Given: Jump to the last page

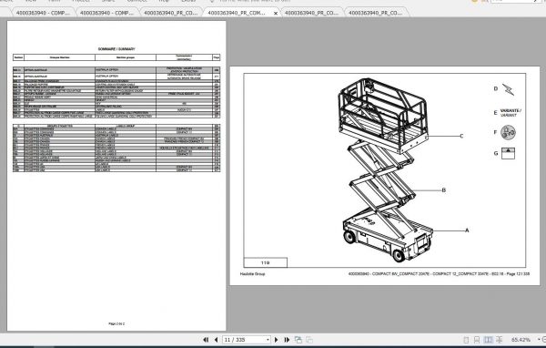Looking at the screenshot, I should click(x=287, y=340).
